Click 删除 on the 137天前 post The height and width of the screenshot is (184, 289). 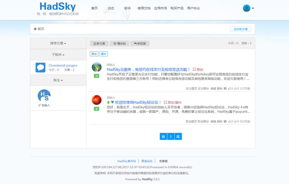[220, 89]
